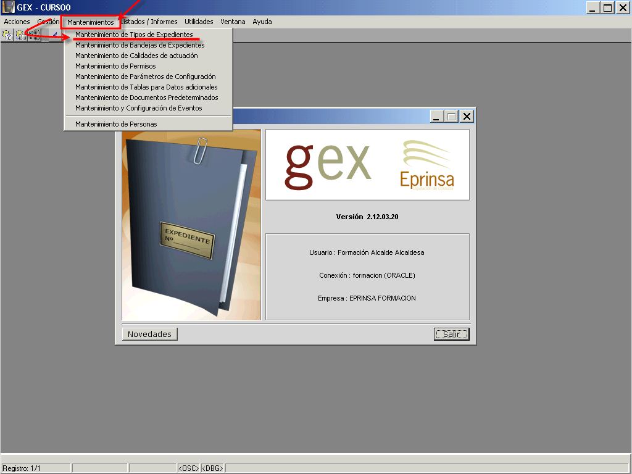Click the GEX application icon in title bar

(9, 7)
